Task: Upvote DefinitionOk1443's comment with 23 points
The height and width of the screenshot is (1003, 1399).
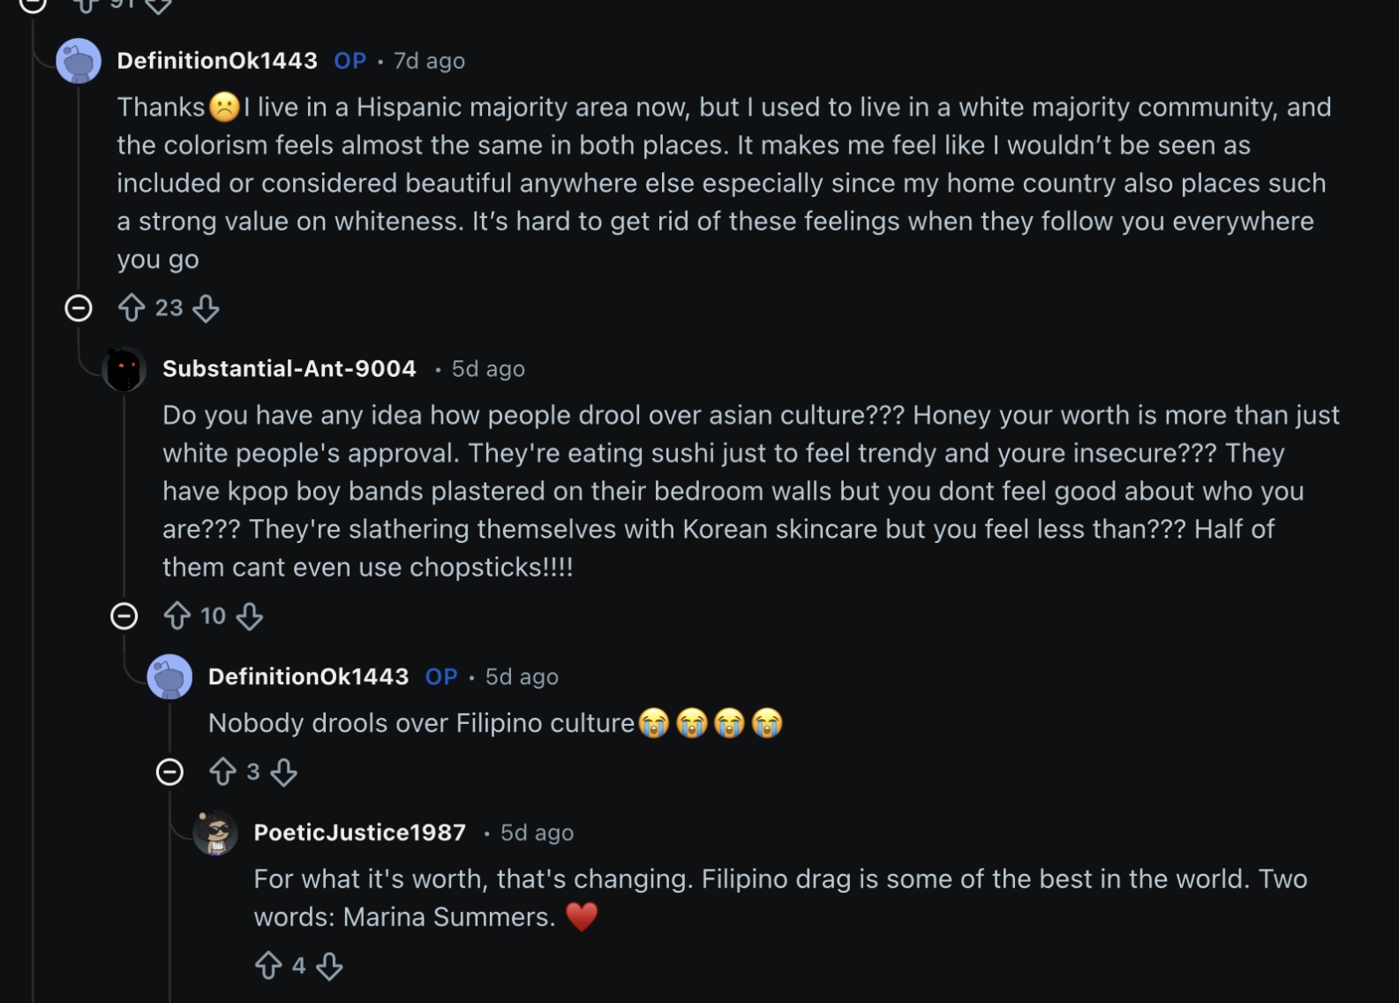Action: (132, 308)
